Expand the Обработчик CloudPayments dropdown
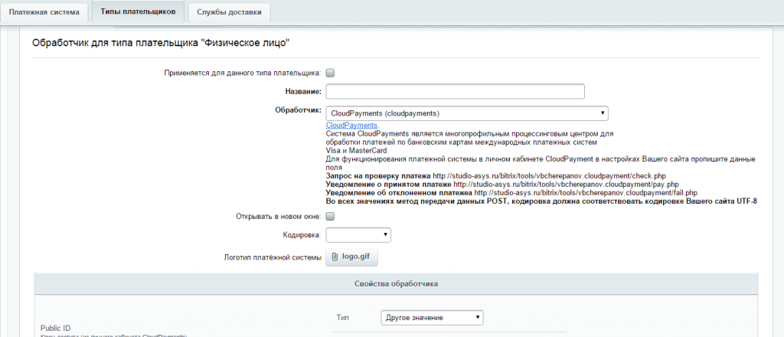784x337 pixels. click(467, 113)
